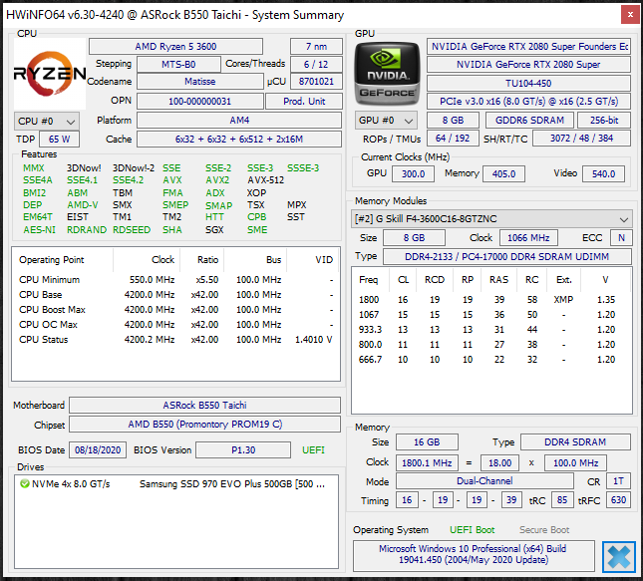This screenshot has height=581, width=643.
Task: Select the CPU Boost Max row
Action: click(175, 310)
